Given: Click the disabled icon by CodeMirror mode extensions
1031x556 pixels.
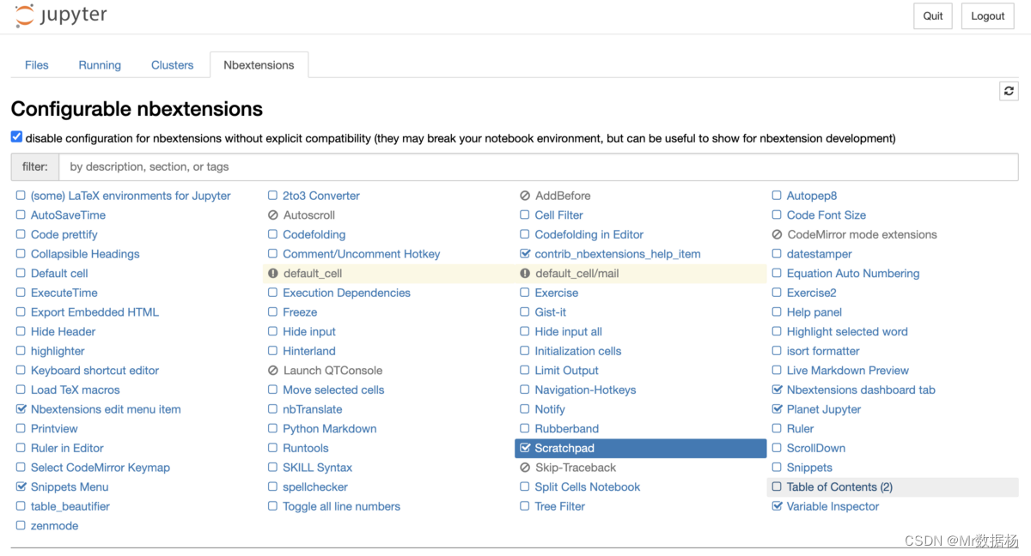Looking at the screenshot, I should (x=777, y=234).
